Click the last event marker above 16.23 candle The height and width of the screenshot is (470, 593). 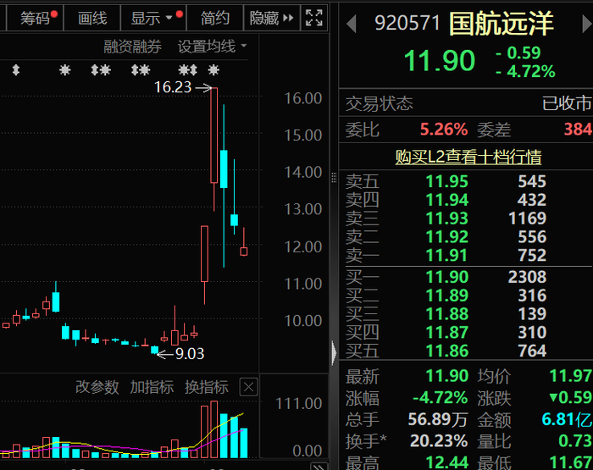[213, 70]
